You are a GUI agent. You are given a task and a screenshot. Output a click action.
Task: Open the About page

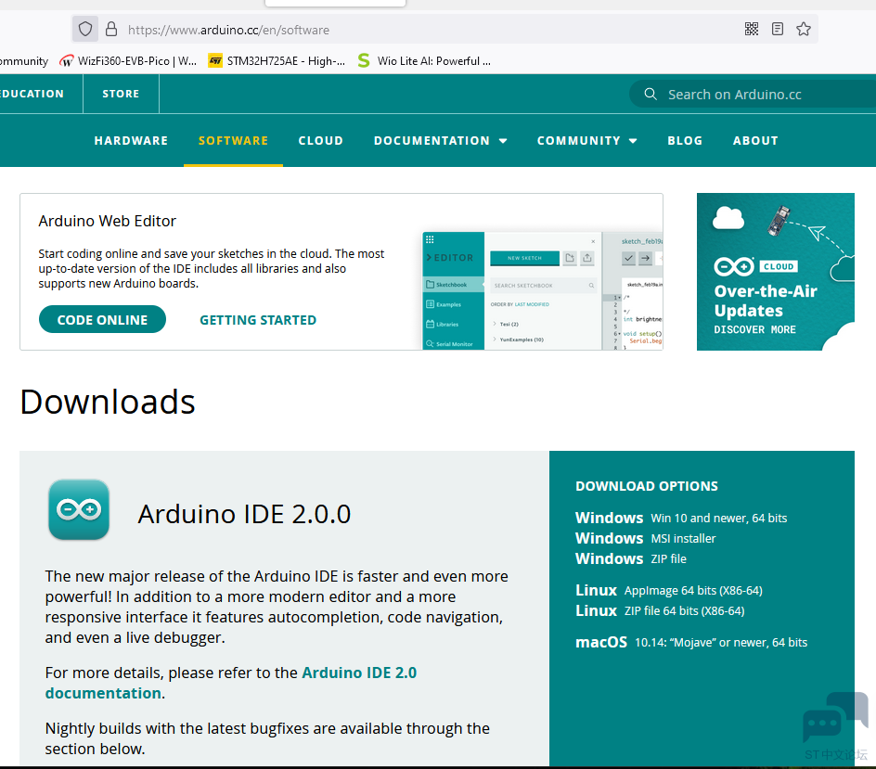click(x=755, y=141)
